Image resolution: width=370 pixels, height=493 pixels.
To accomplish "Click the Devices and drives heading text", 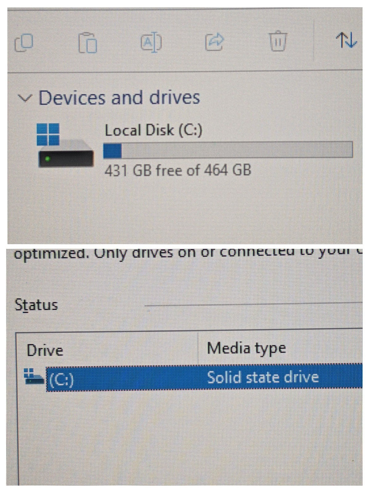I will (120, 98).
